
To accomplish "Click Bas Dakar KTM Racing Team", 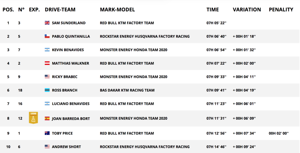I will 127,90.
